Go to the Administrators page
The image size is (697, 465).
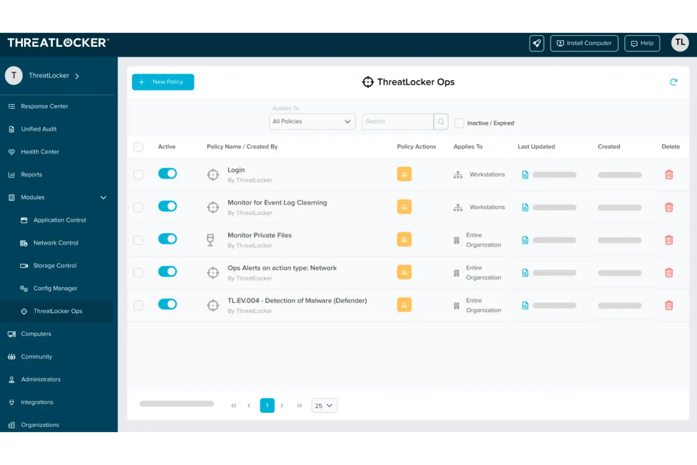pyautogui.click(x=41, y=379)
